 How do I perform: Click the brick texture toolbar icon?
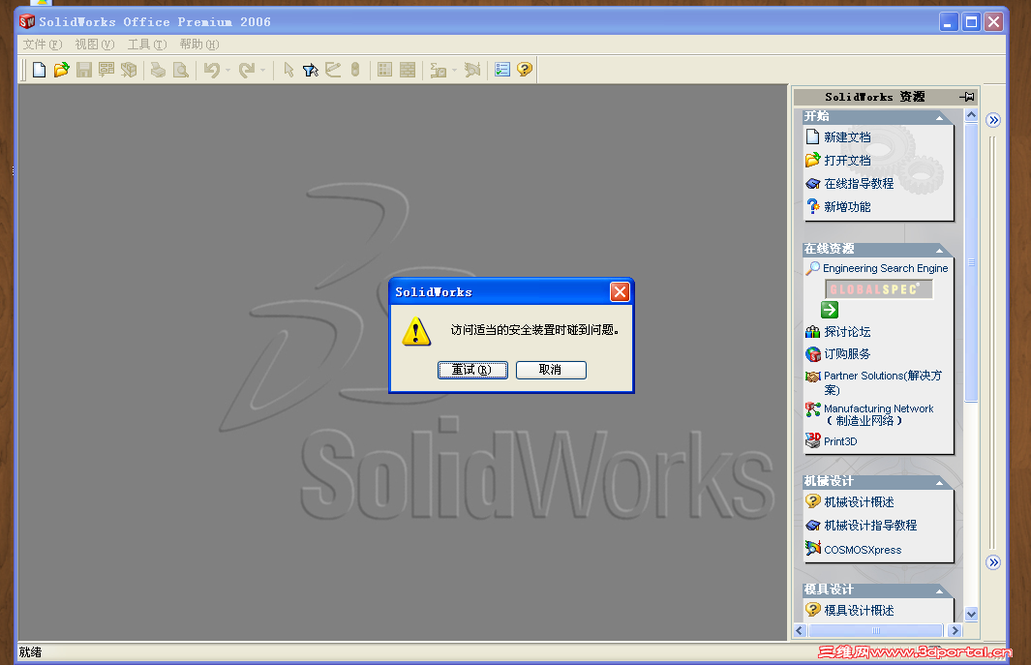point(408,70)
